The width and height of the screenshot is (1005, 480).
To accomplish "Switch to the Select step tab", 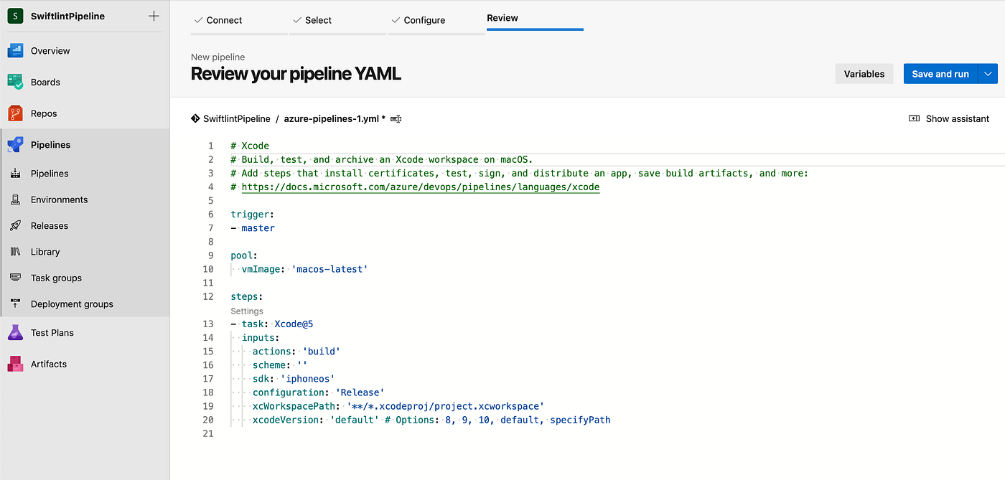I will (318, 20).
